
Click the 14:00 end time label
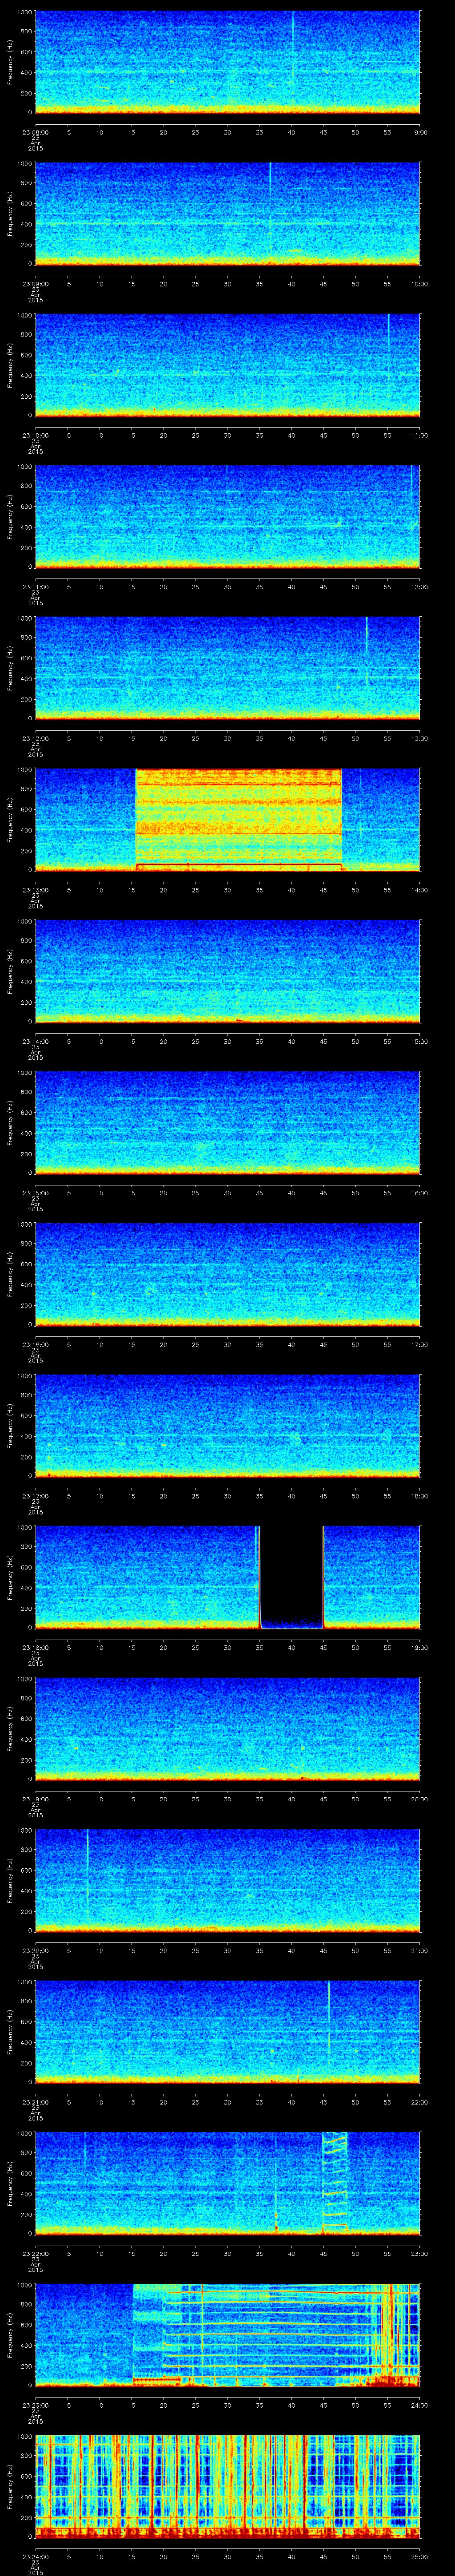click(x=419, y=890)
